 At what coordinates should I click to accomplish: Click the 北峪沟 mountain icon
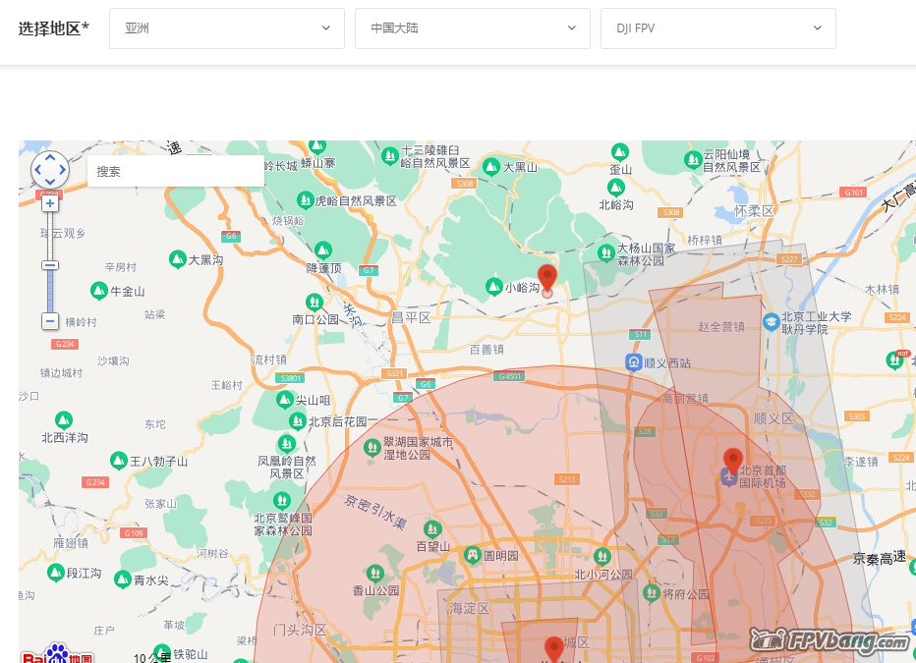pos(615,188)
